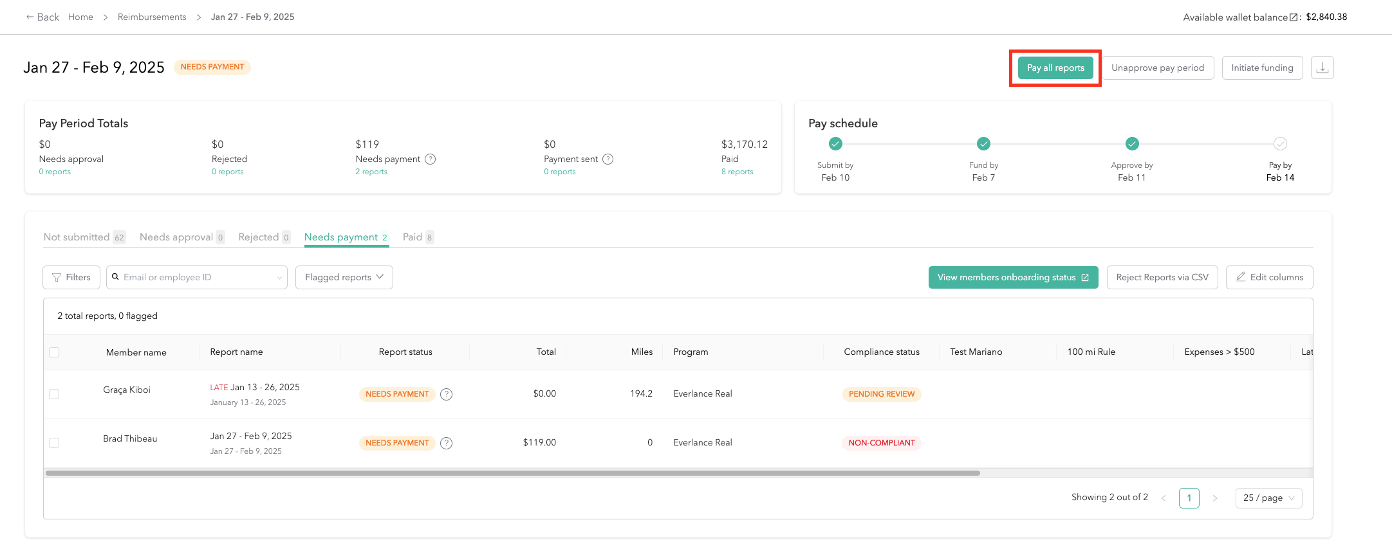This screenshot has height=558, width=1392.
Task: Click help icon beside Payment sent total
Action: 608,159
